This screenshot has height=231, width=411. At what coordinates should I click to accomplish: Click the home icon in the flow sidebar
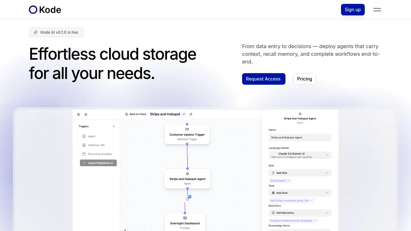pyautogui.click(x=78, y=114)
